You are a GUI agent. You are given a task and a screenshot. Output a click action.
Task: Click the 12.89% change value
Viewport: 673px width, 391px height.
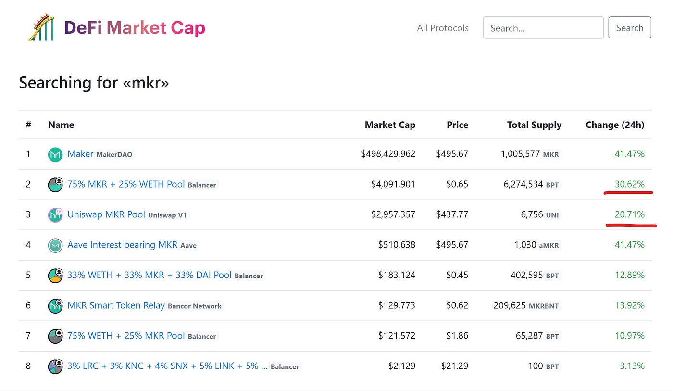[630, 275]
